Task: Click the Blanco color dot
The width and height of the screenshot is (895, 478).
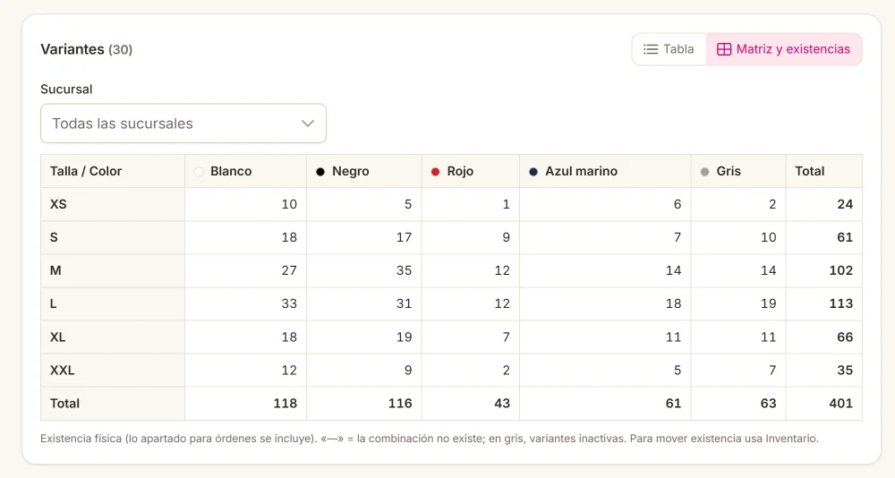Action: (199, 171)
